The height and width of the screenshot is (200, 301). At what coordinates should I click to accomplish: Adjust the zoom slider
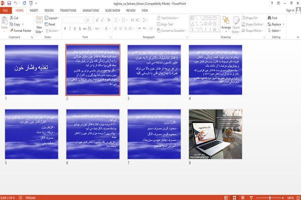[270, 197]
